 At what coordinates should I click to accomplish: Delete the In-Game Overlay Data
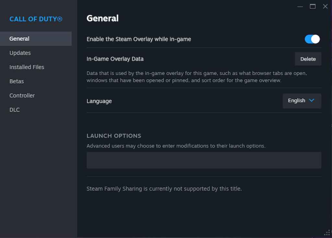(x=308, y=59)
